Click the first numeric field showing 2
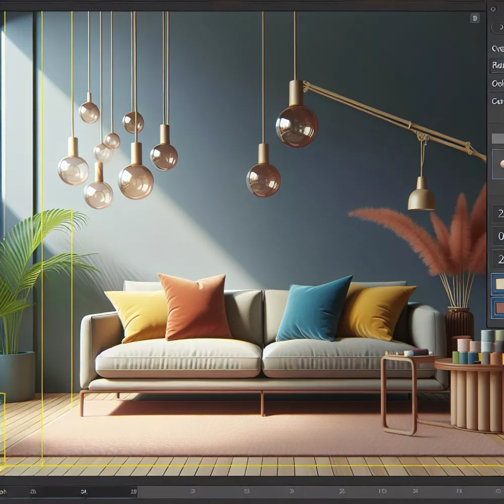504x504 pixels. [498, 214]
